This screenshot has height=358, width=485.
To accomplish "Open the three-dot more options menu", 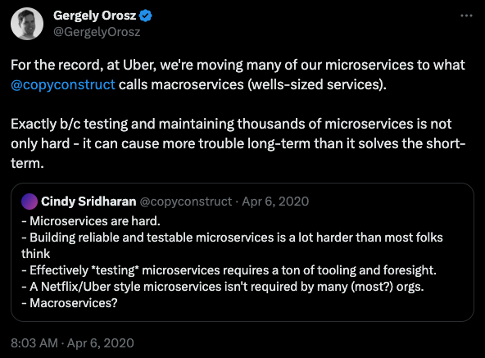I will 466,16.
